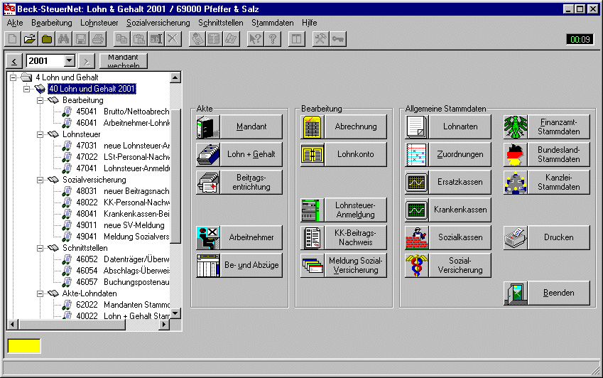Click the eagle icon for Finanzamt-Stammdaten
The image size is (603, 378).
(516, 126)
